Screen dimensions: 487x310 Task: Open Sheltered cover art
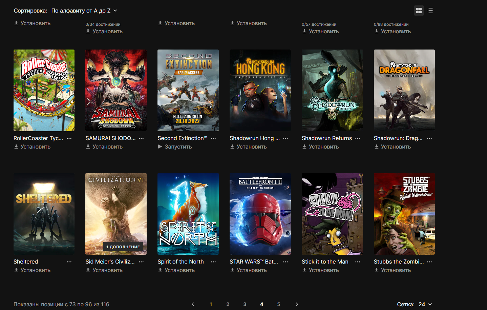[x=44, y=214]
